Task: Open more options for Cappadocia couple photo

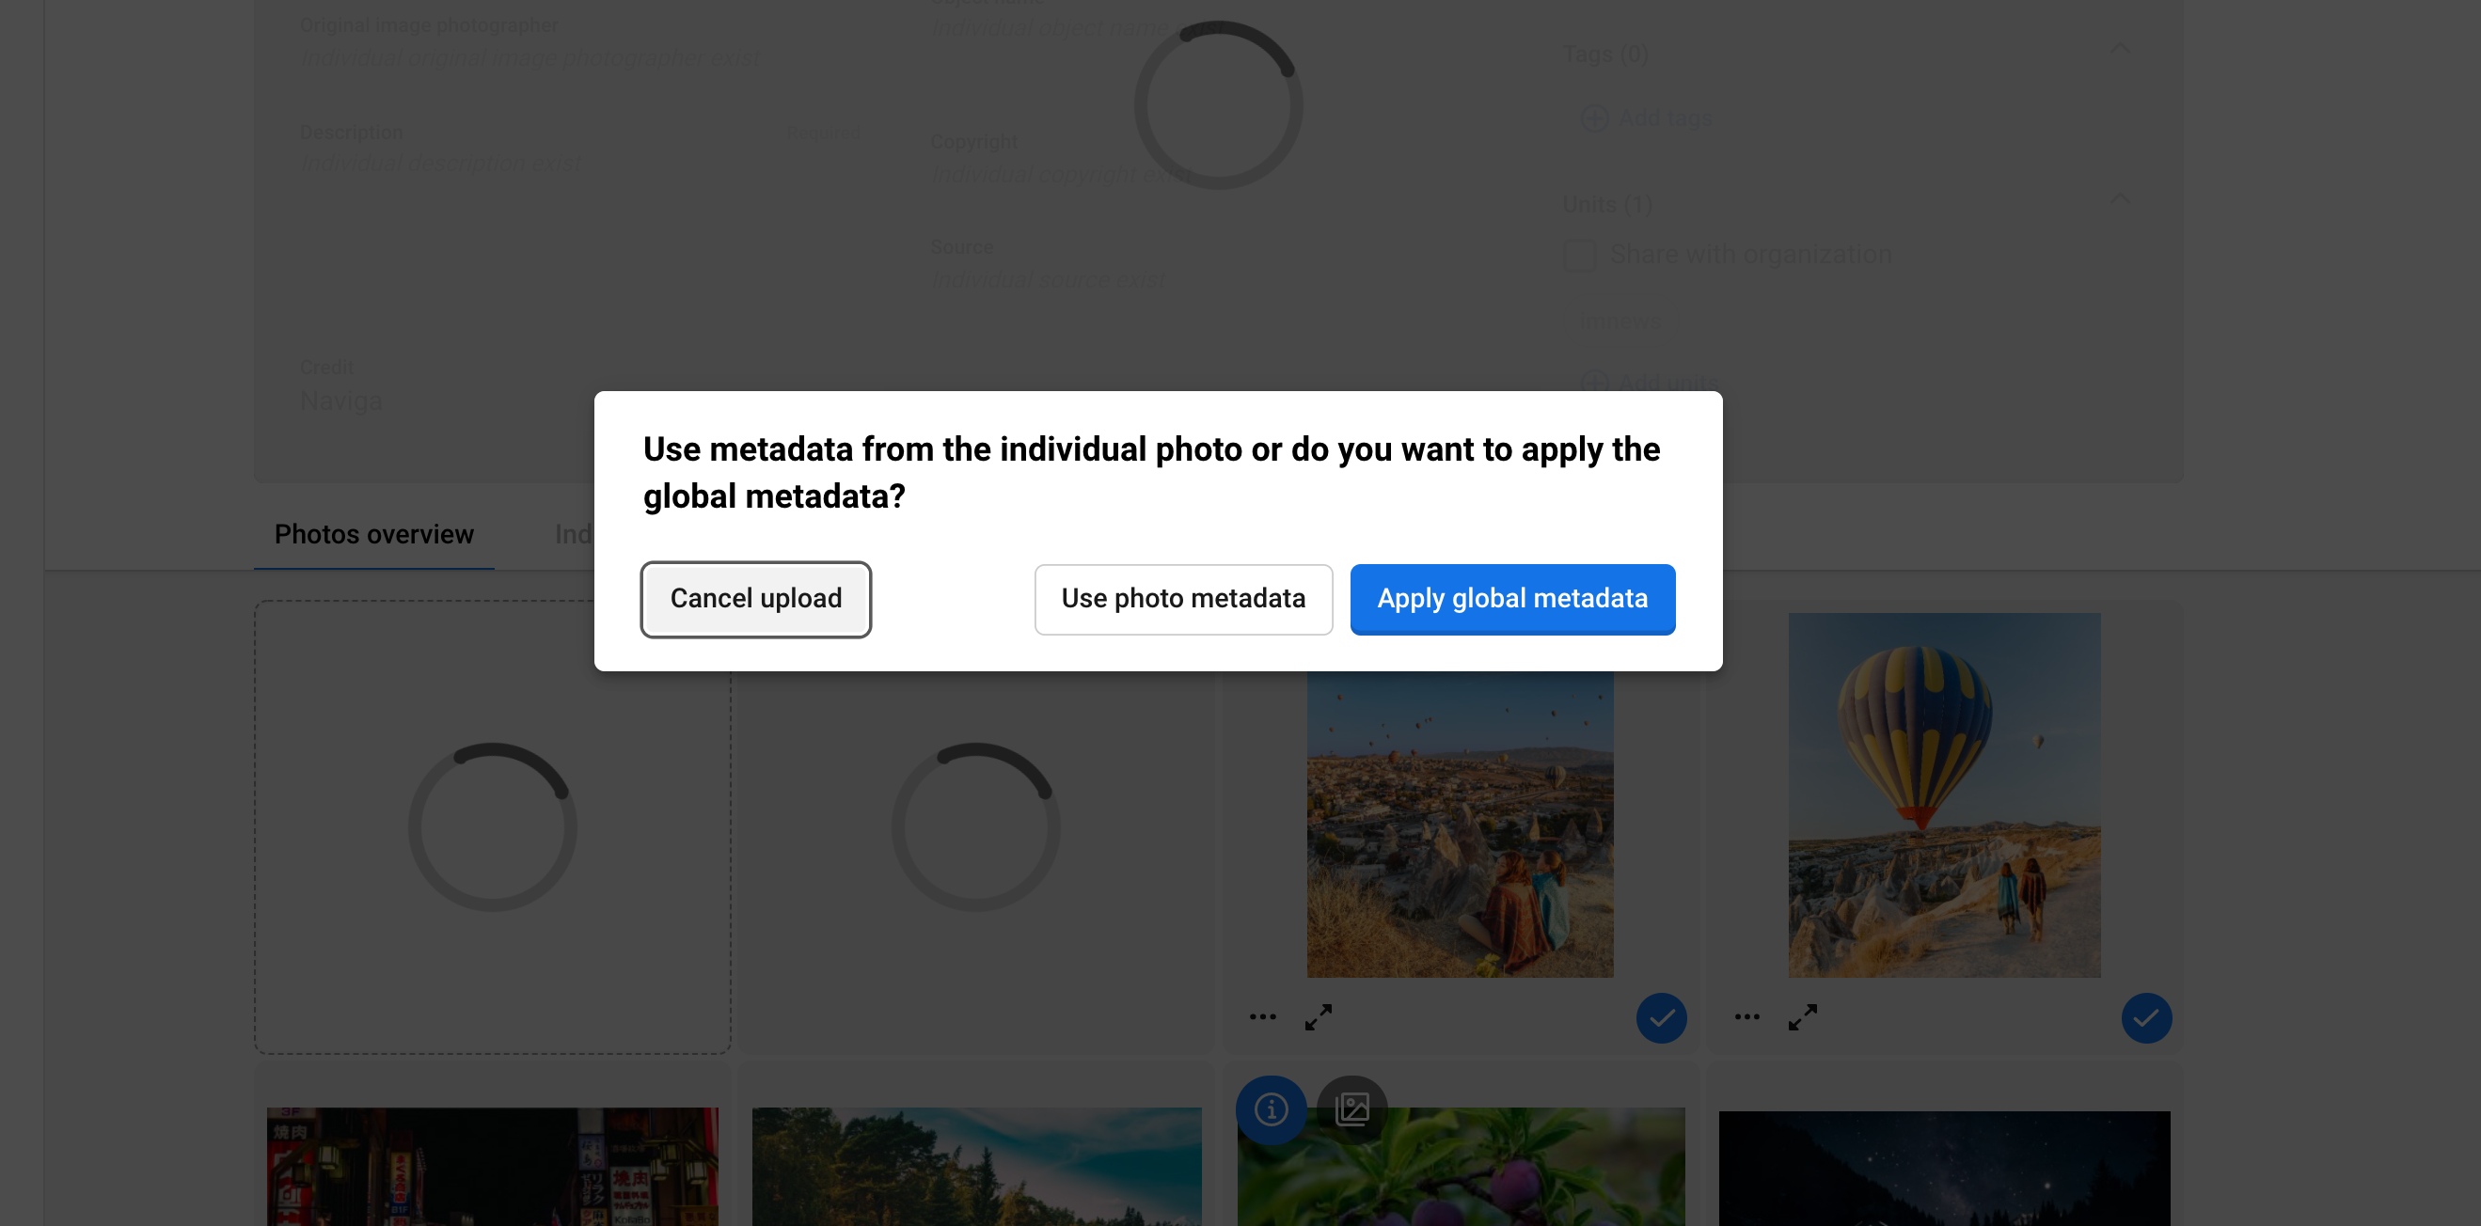Action: coord(1262,1017)
